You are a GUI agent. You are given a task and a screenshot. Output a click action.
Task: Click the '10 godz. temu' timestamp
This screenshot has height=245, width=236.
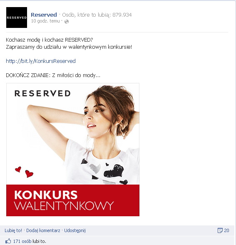point(45,21)
